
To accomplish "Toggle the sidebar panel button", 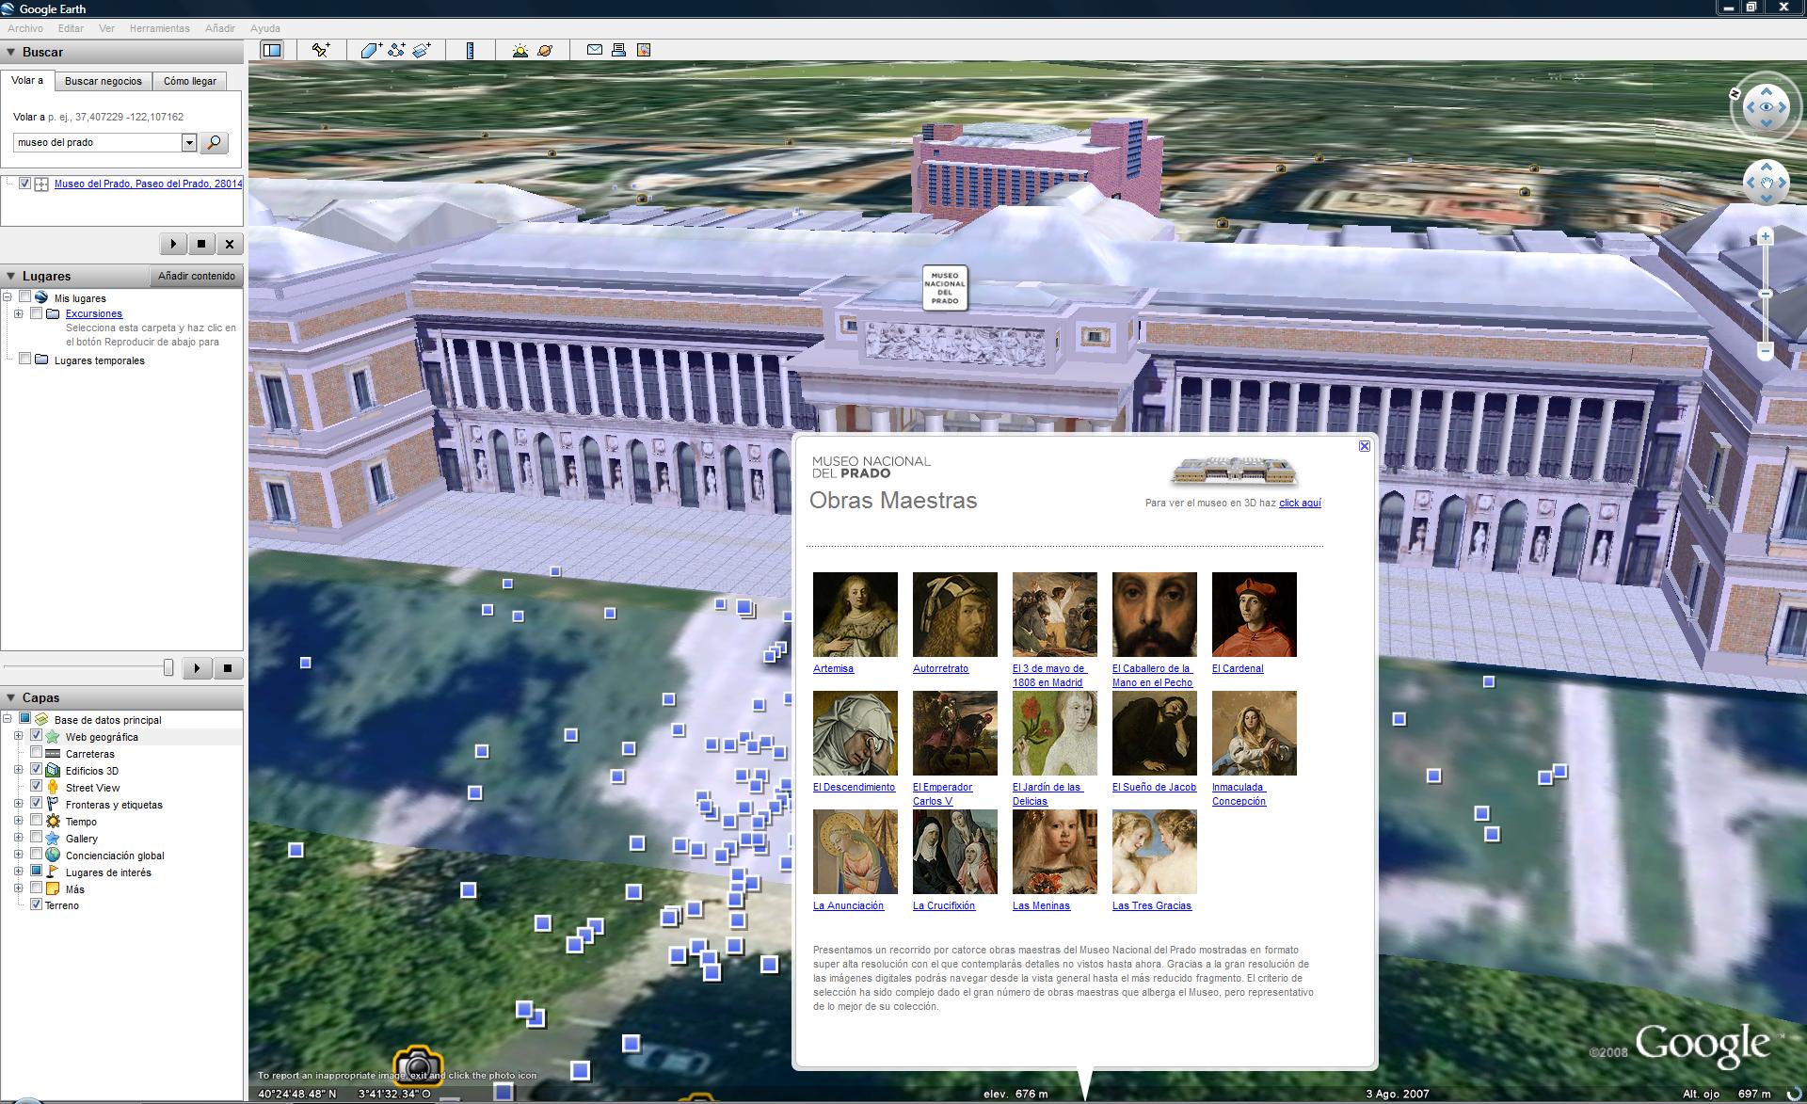I will coord(272,50).
